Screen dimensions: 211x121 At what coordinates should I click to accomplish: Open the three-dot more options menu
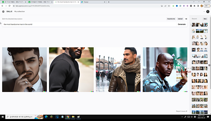(204, 12)
